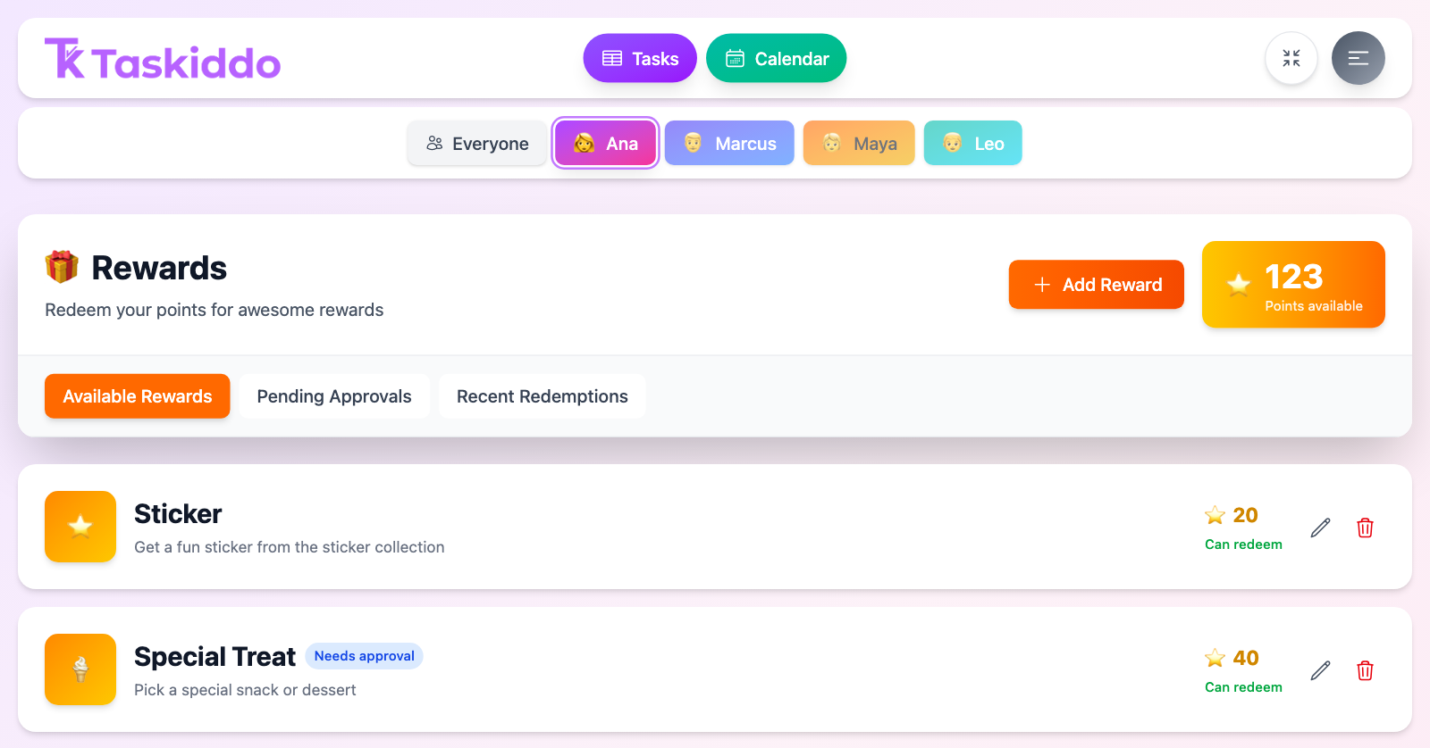Screen dimensions: 1430x748
Task: Click the Sticker reward title
Action: click(178, 514)
